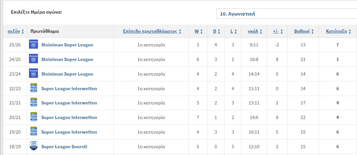357x155 pixels.
Task: Sort table by σεζόν column
Action: 16,31
